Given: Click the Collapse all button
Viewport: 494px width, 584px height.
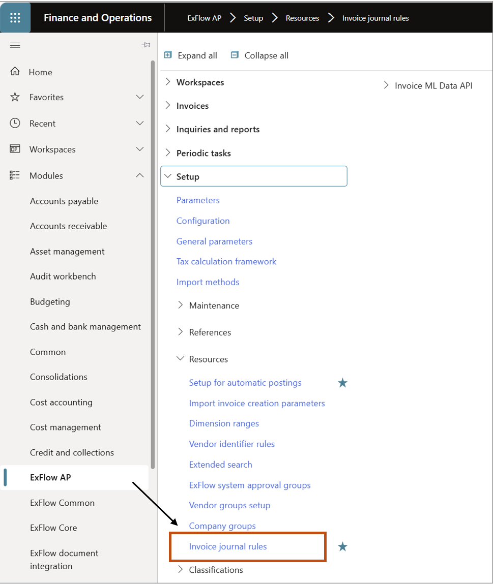Looking at the screenshot, I should click(259, 55).
